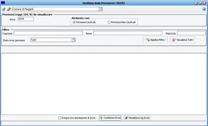
Task: Close the Gestione Invio Permessi window
Action: tap(204, 3)
